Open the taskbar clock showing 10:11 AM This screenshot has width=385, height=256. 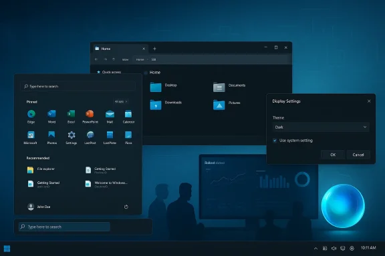[x=368, y=248]
